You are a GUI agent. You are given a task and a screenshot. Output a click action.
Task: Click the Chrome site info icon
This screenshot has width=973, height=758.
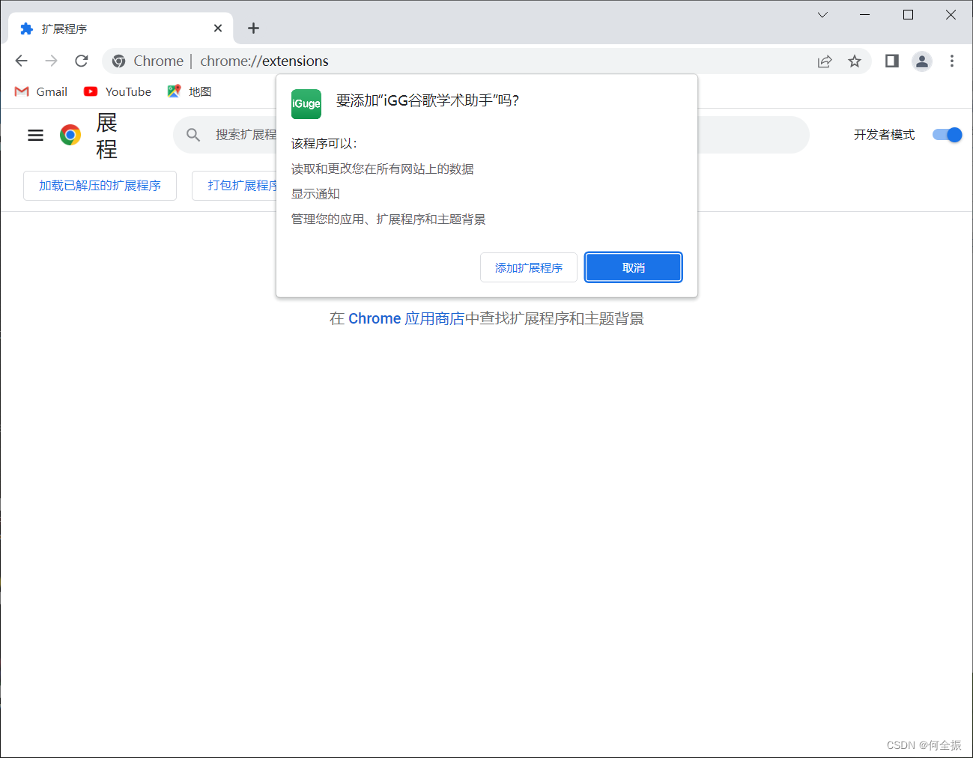tap(118, 61)
